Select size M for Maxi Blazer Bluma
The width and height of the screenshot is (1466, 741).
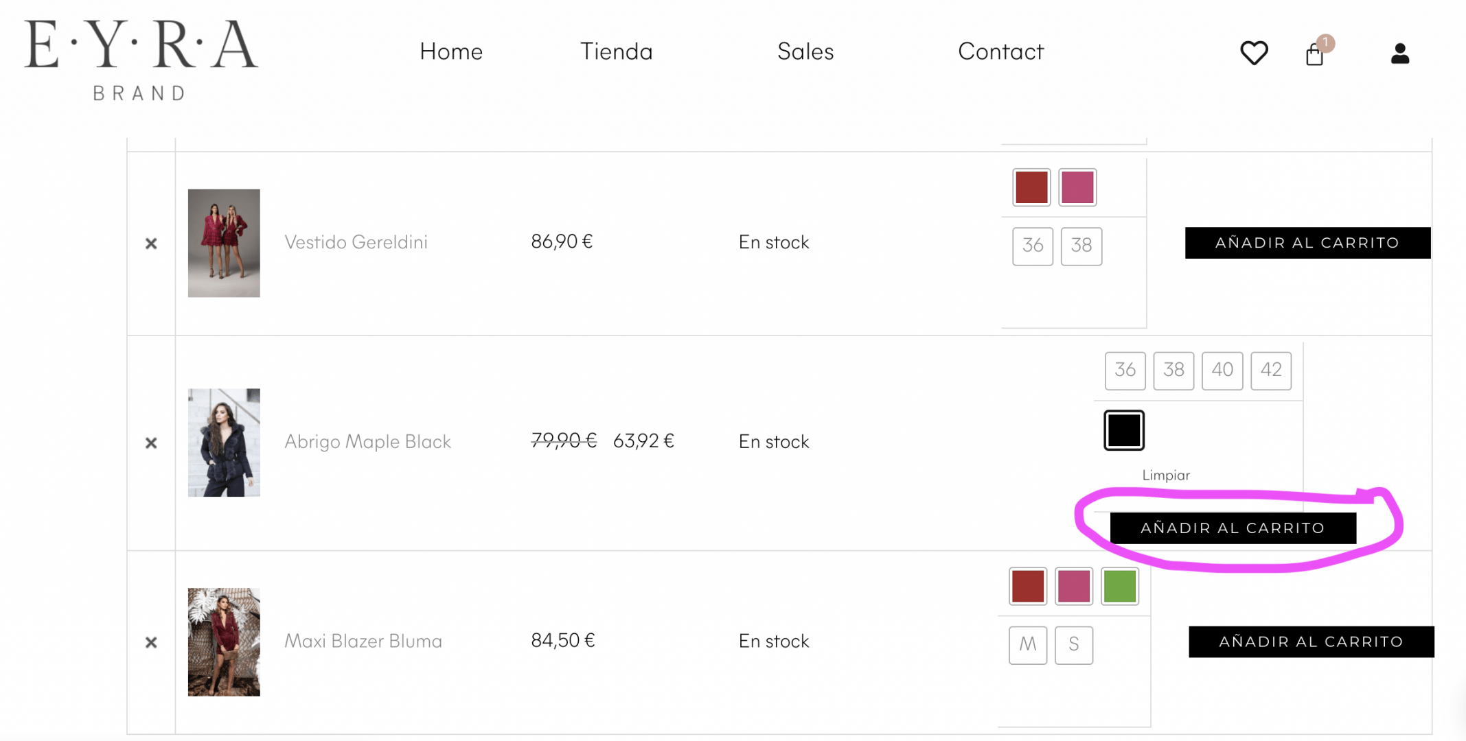1028,645
